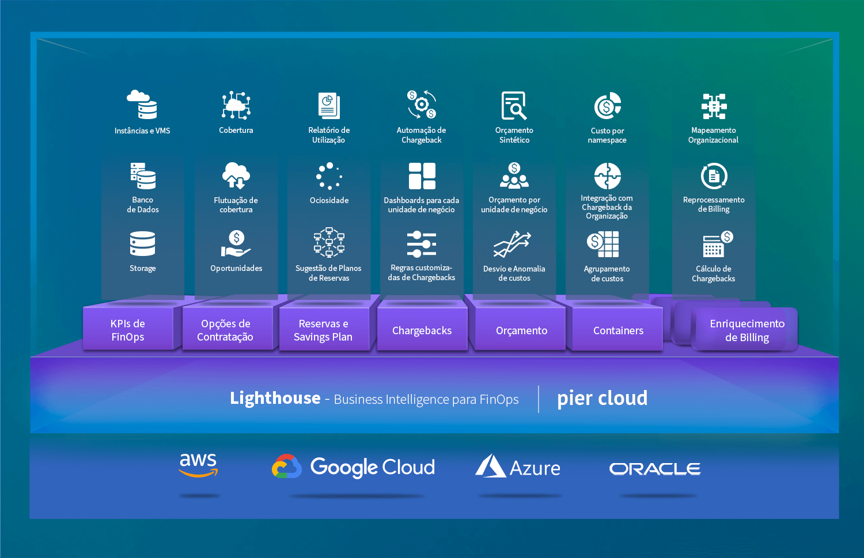Select the 'Business Intelligence para FinOps' text
This screenshot has width=864, height=558.
(426, 399)
